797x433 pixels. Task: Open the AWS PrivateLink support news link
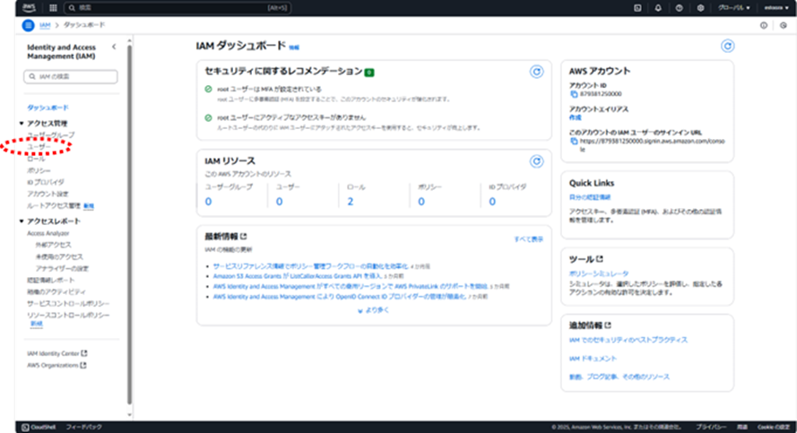[x=351, y=286]
